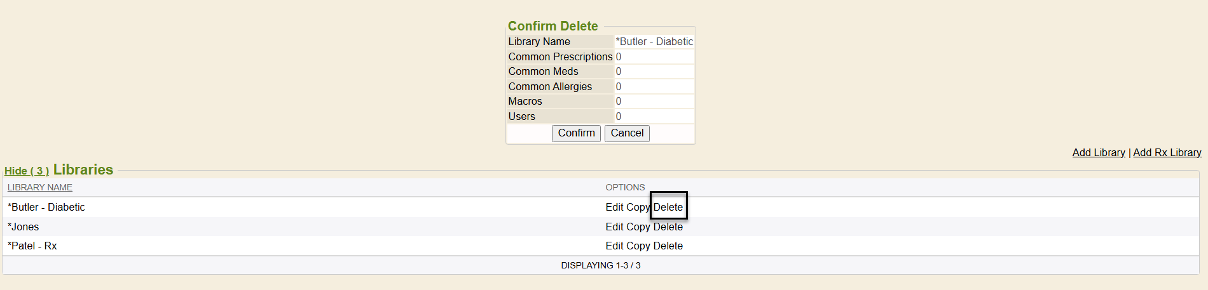This screenshot has width=1208, height=290.
Task: Delete the *Jones library
Action: [x=668, y=227]
